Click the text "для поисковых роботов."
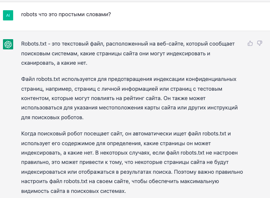 tap(52, 118)
